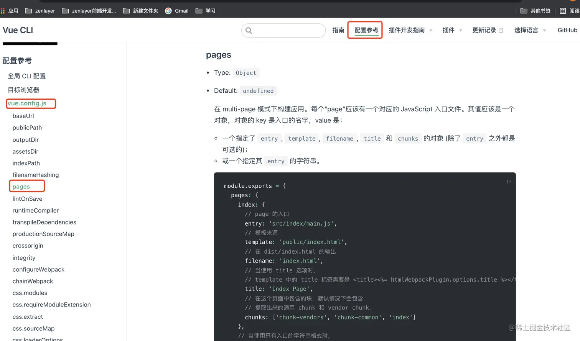Image resolution: width=580 pixels, height=341 pixels.
Task: Open the 选择语言 menu
Action: pyautogui.click(x=526, y=30)
